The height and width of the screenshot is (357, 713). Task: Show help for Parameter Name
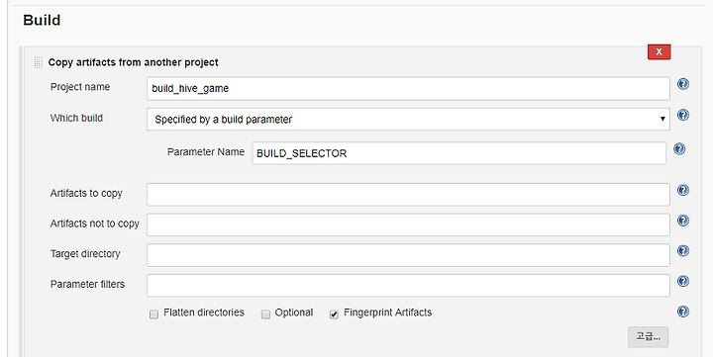(x=679, y=149)
